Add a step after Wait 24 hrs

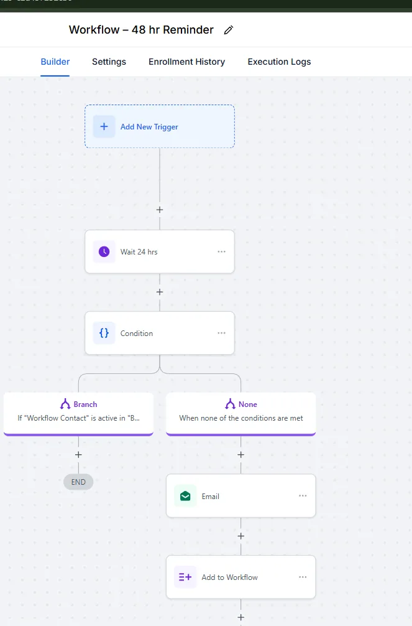[160, 292]
